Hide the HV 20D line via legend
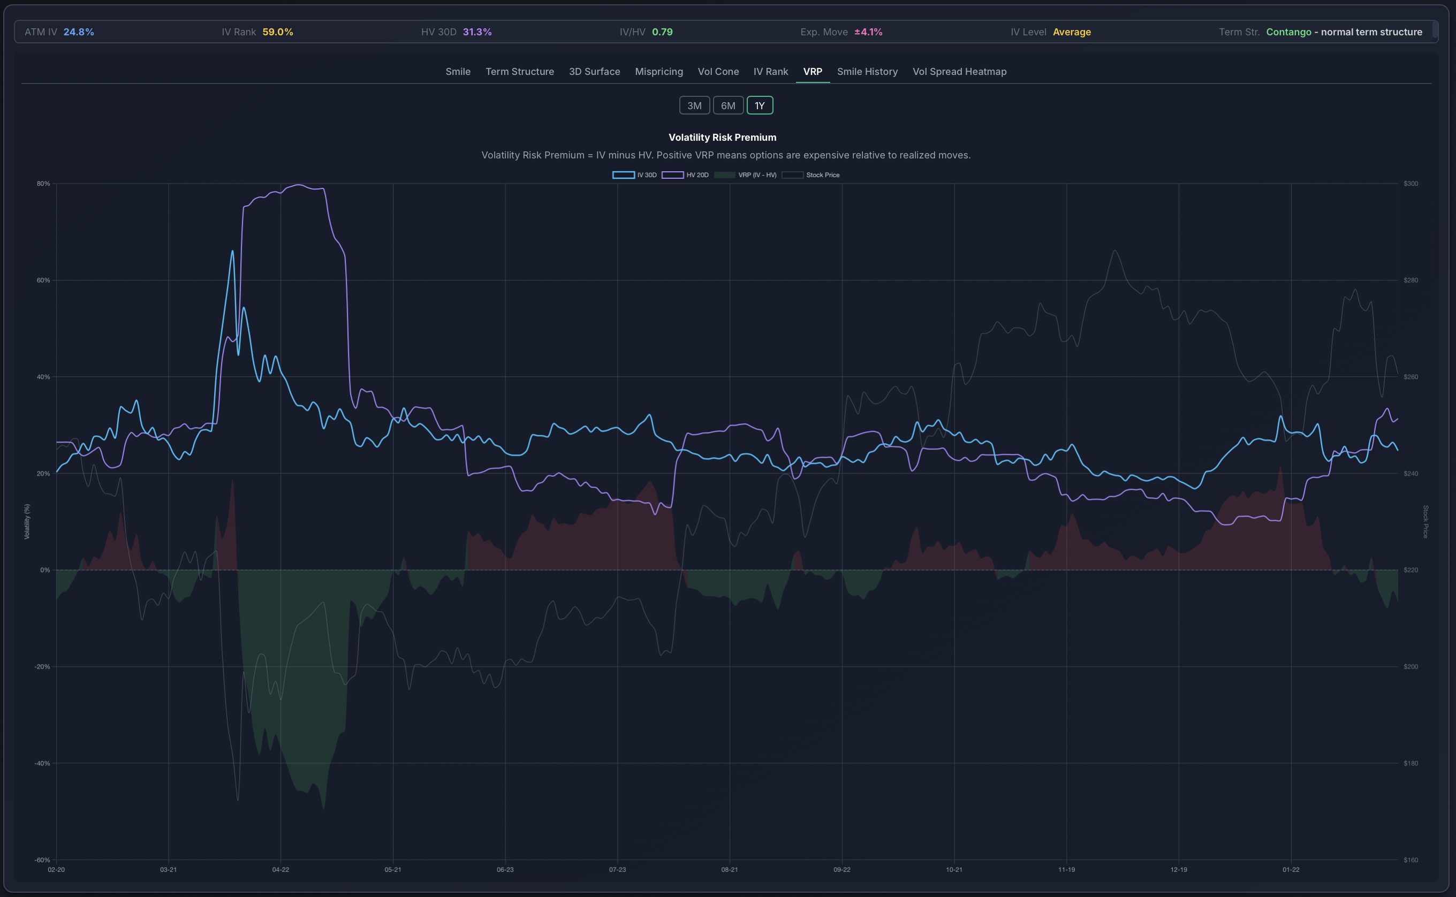1456x897 pixels. (x=685, y=175)
